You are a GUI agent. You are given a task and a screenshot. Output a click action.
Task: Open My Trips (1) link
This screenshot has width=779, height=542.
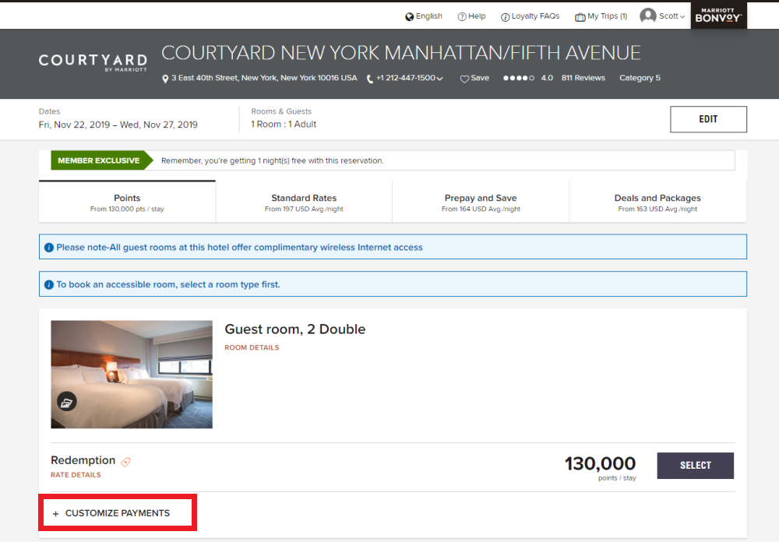click(607, 16)
